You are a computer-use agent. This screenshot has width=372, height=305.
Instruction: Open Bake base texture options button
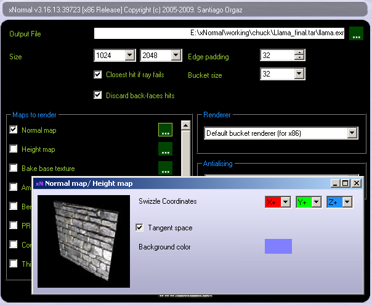point(165,168)
